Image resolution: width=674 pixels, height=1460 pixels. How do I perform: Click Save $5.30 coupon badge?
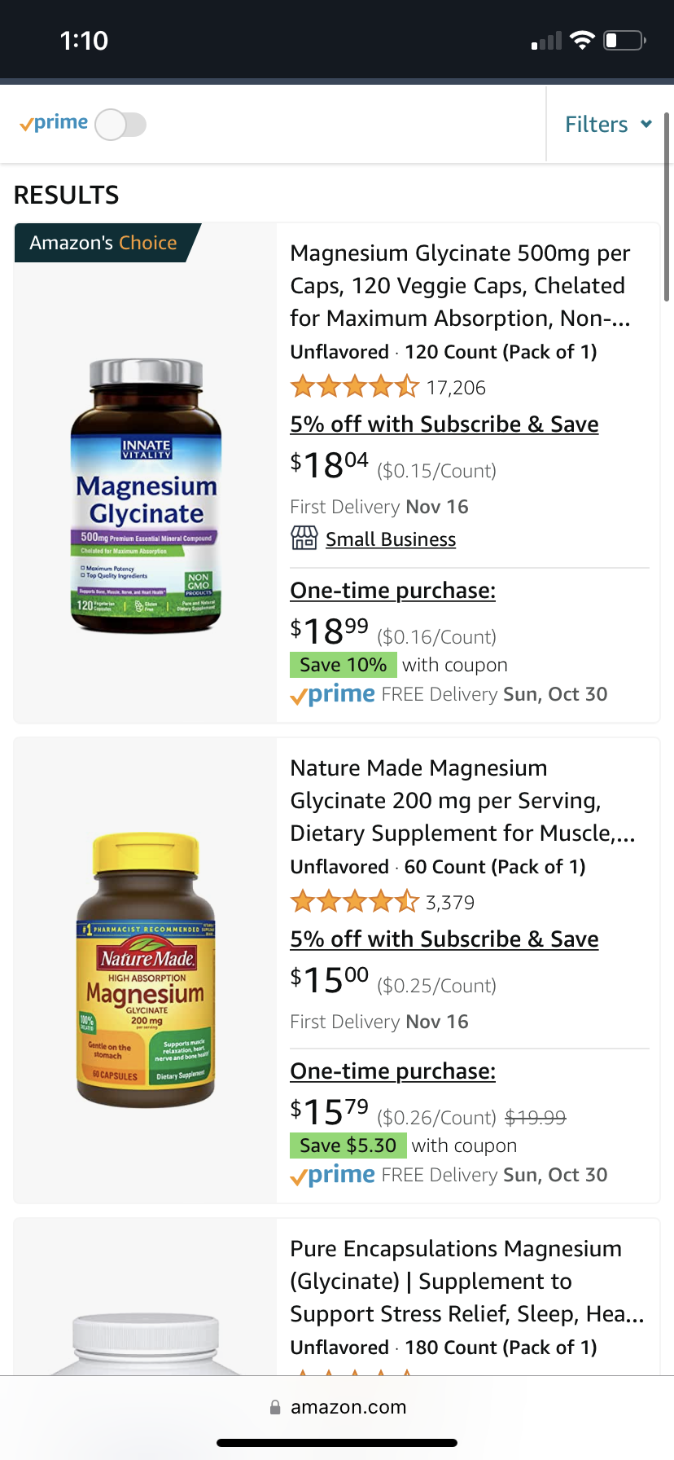click(348, 1146)
